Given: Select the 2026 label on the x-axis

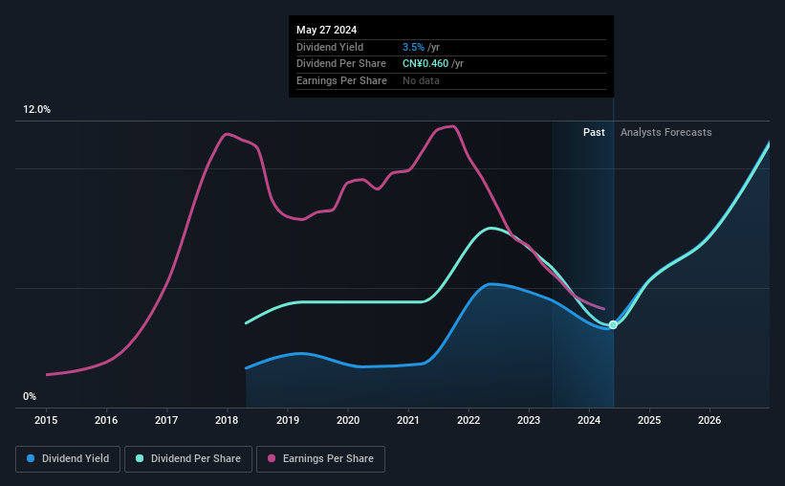Looking at the screenshot, I should (709, 420).
